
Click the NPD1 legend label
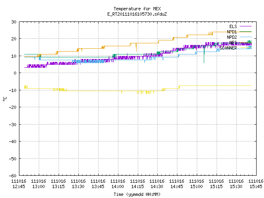(232, 32)
